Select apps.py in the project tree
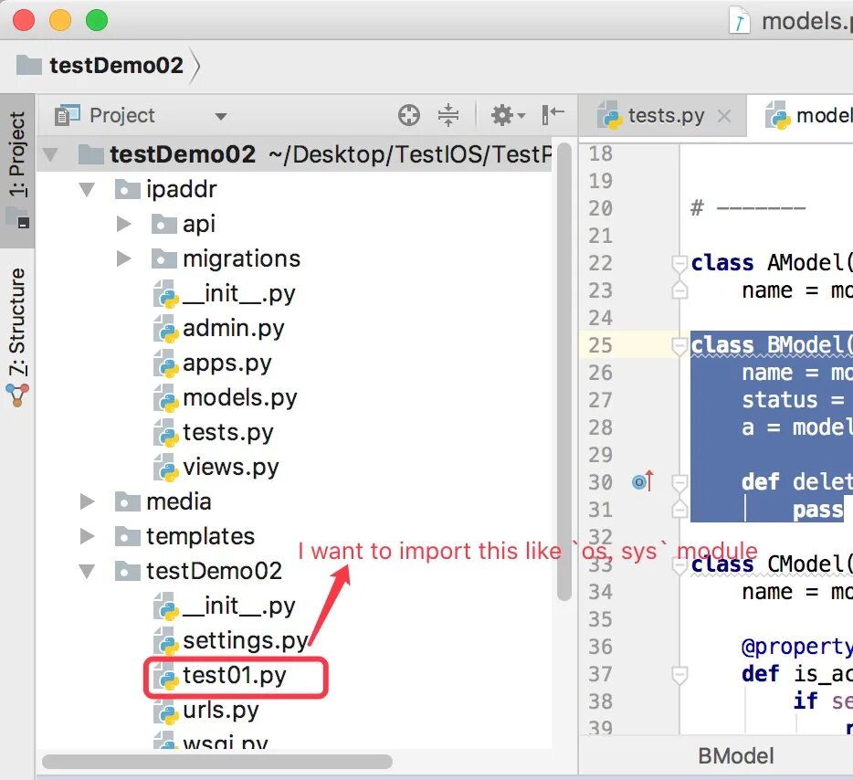This screenshot has height=780, width=853. pyautogui.click(x=294, y=363)
